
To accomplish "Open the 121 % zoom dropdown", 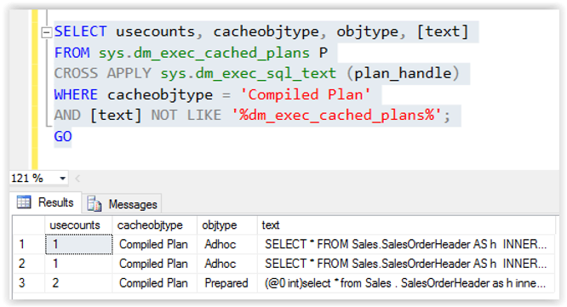I will pos(62,178).
